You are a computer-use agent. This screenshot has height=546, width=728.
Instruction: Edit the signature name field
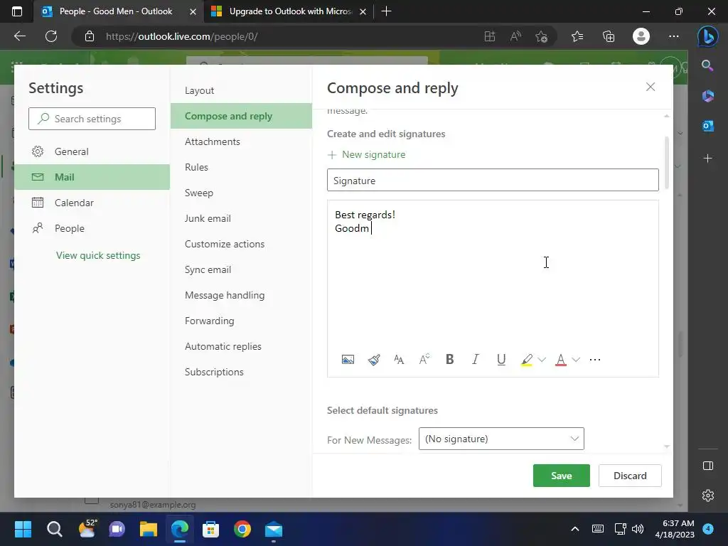click(x=493, y=180)
